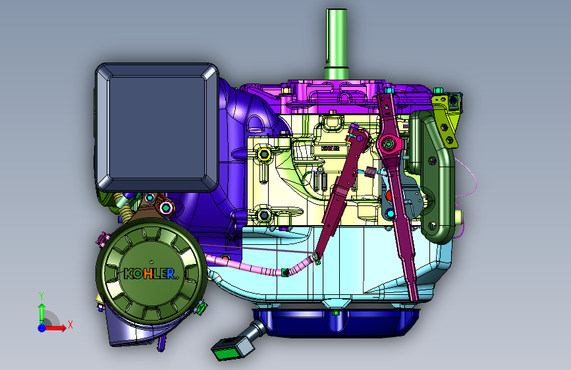Select the small coil spring between the maroon levers
The height and width of the screenshot is (370, 571).
(371, 172)
